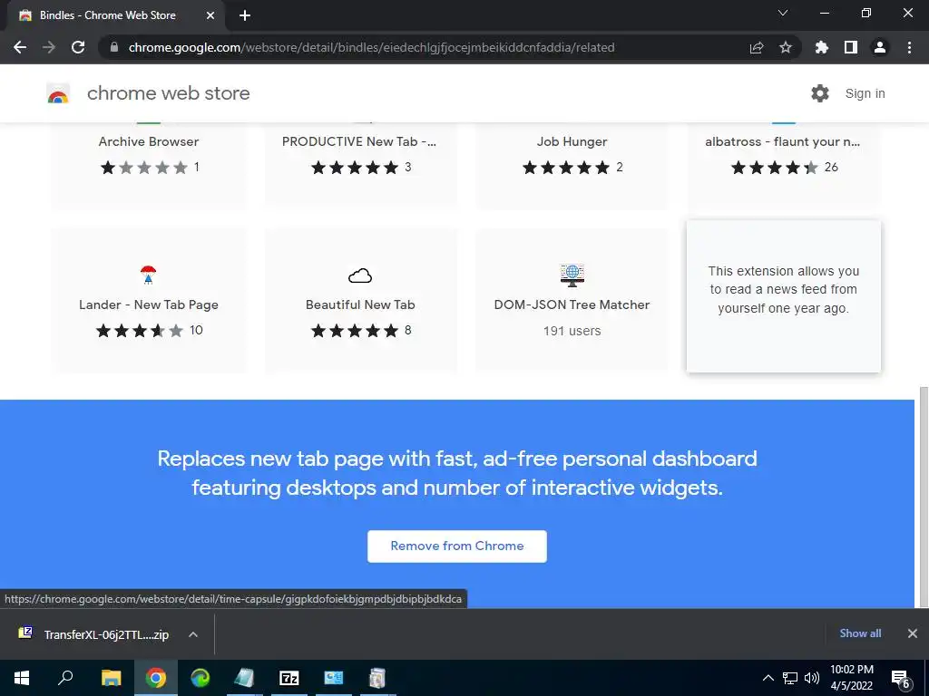Click Remove from Chrome button
The height and width of the screenshot is (696, 929).
click(457, 546)
